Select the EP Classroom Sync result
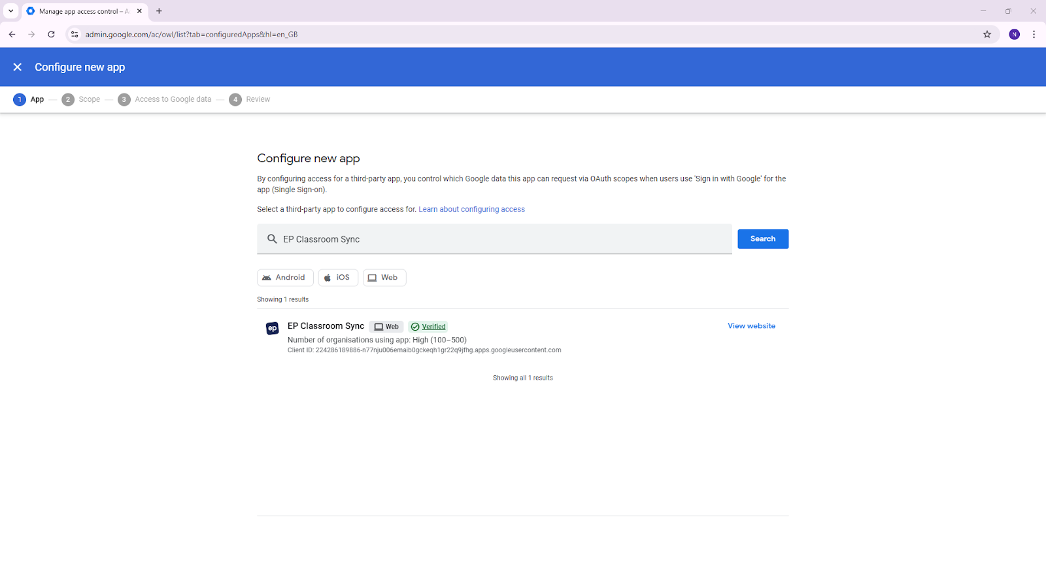 coord(522,337)
